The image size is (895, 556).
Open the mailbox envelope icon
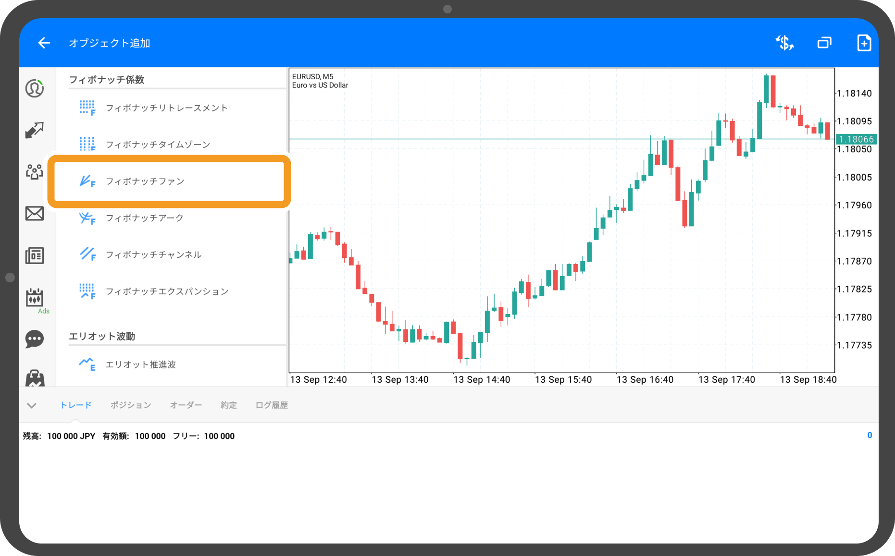point(35,213)
